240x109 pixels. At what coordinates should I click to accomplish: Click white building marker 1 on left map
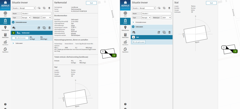[x=103, y=52]
